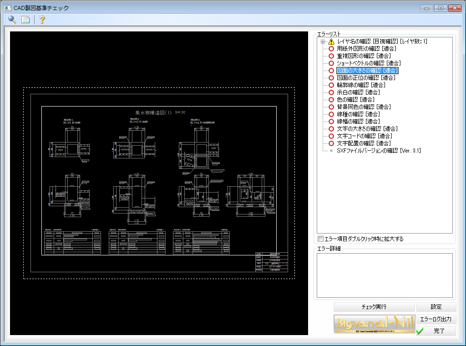This screenshot has height=346, width=466.
Task: Open 設定 settings button
Action: (x=436, y=307)
